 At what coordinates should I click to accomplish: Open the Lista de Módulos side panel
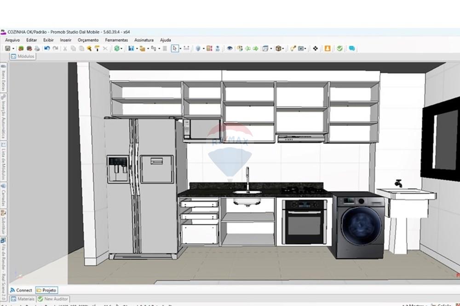coord(3,161)
